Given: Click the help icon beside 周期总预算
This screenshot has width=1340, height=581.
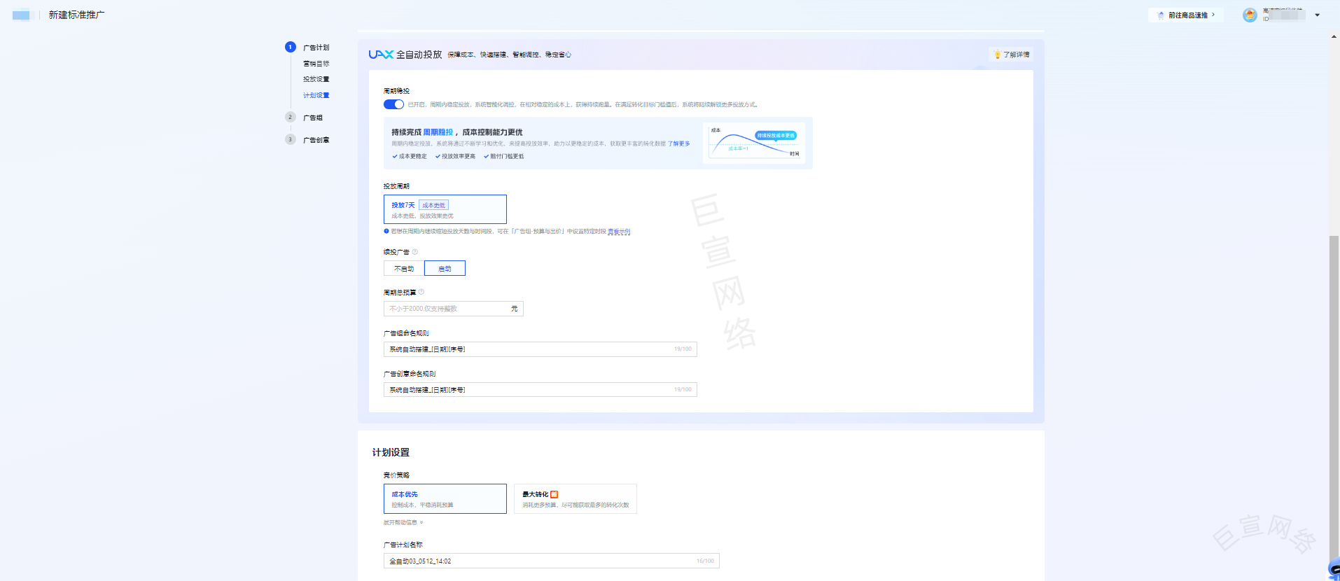Looking at the screenshot, I should [x=421, y=293].
